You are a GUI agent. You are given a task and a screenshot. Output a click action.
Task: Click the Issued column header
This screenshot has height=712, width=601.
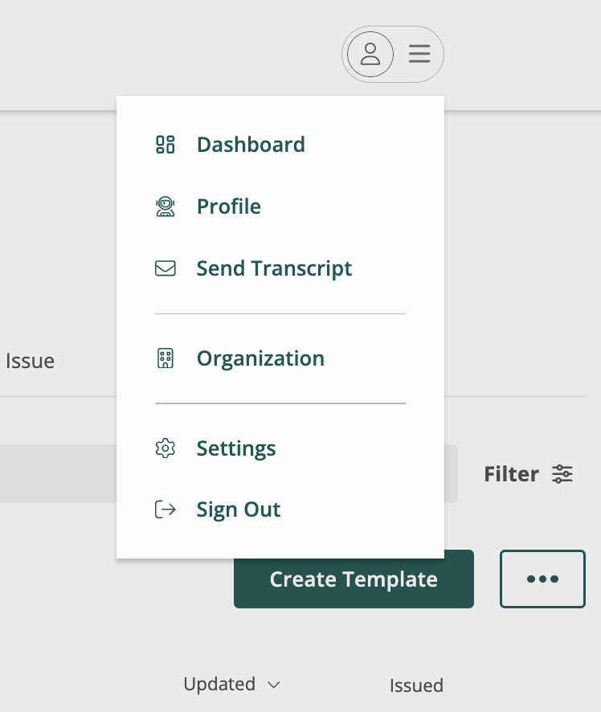pos(416,685)
